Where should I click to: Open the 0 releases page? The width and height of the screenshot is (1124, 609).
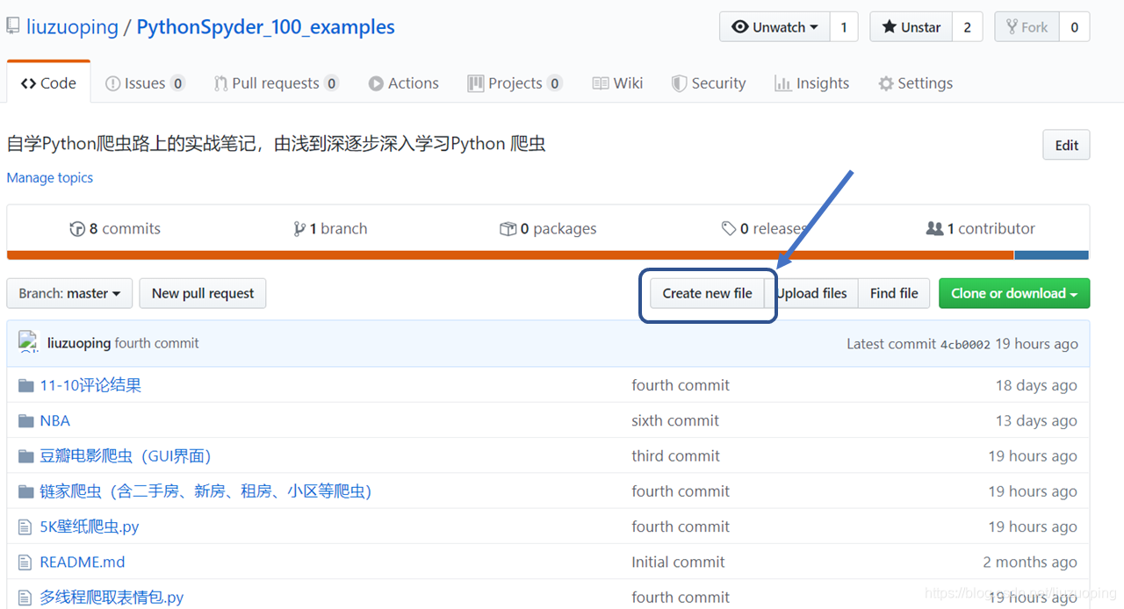pos(764,229)
